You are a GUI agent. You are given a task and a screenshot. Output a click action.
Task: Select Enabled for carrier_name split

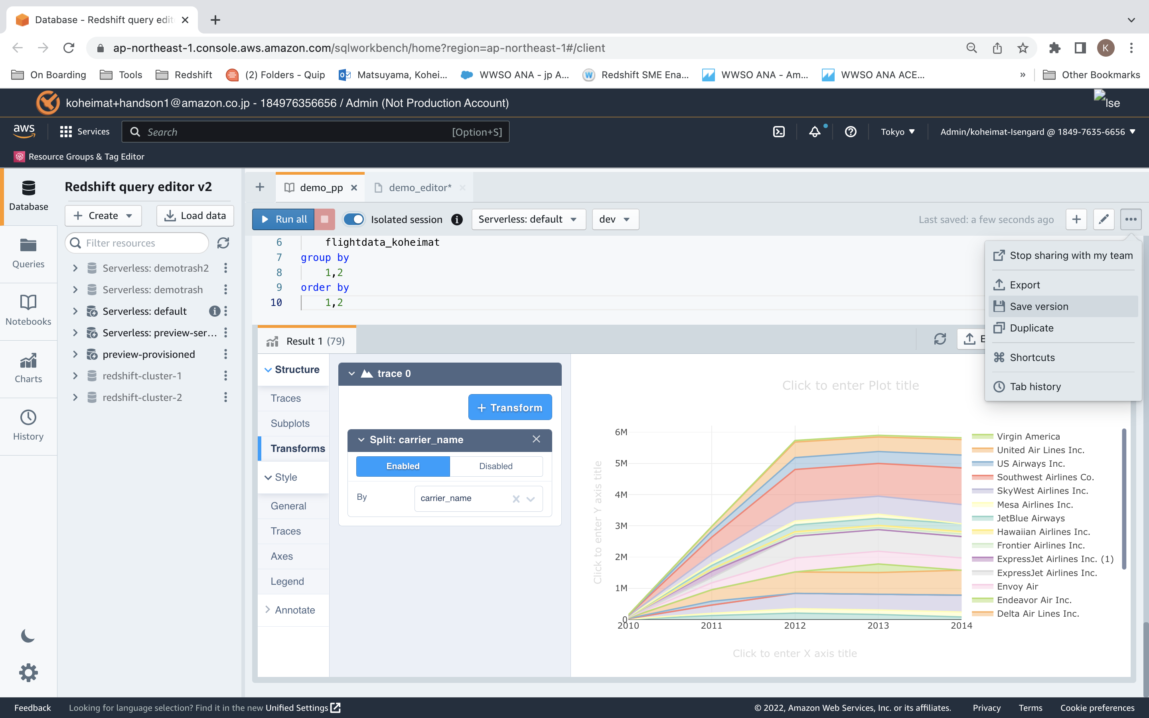point(403,466)
